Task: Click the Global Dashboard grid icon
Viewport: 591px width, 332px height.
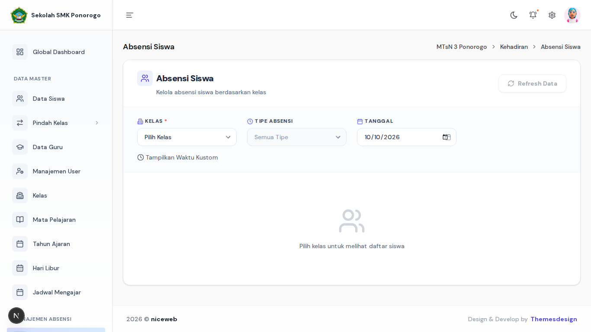Action: point(20,52)
